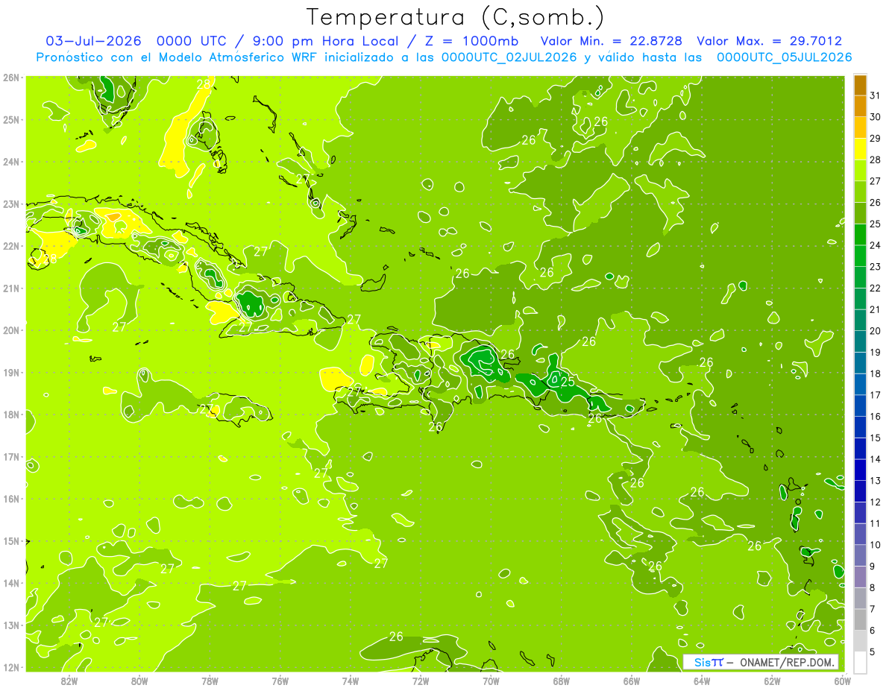Click the latitude axis label 24N
895x691 pixels.
[x=11, y=162]
